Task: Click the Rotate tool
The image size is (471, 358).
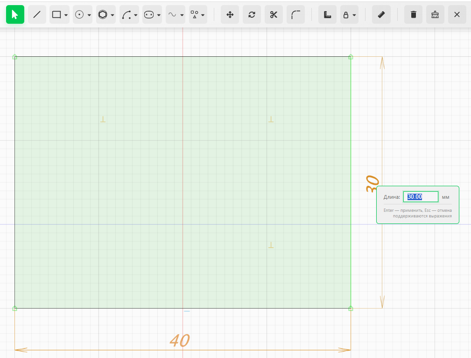Action: [252, 14]
